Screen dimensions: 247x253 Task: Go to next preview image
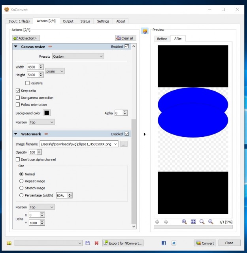pyautogui.click(x=166, y=222)
